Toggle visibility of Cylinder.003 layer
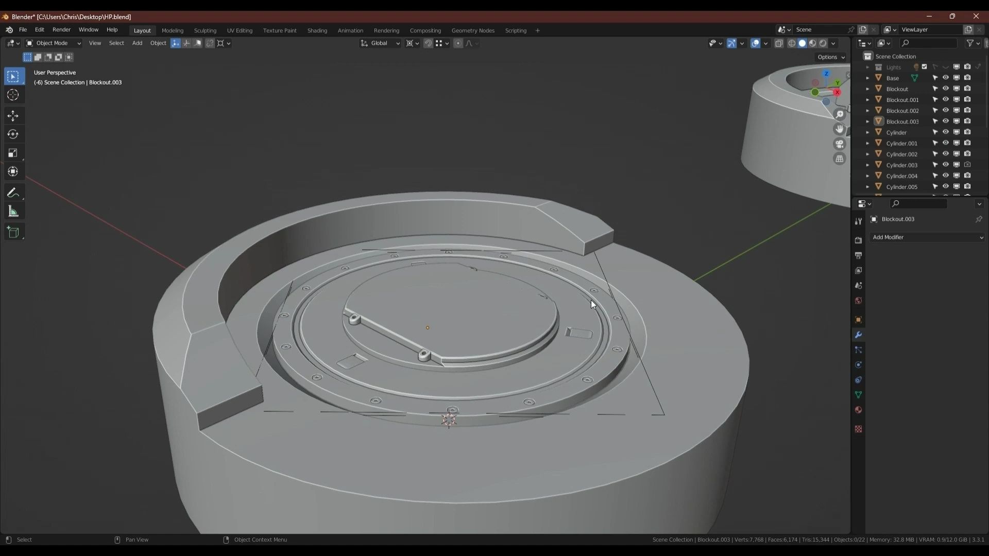 (x=946, y=165)
